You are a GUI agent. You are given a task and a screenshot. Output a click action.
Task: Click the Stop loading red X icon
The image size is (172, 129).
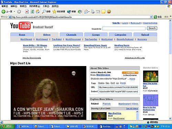(27, 12)
